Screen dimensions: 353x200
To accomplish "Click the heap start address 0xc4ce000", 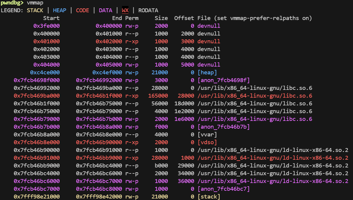I will coord(45,73).
